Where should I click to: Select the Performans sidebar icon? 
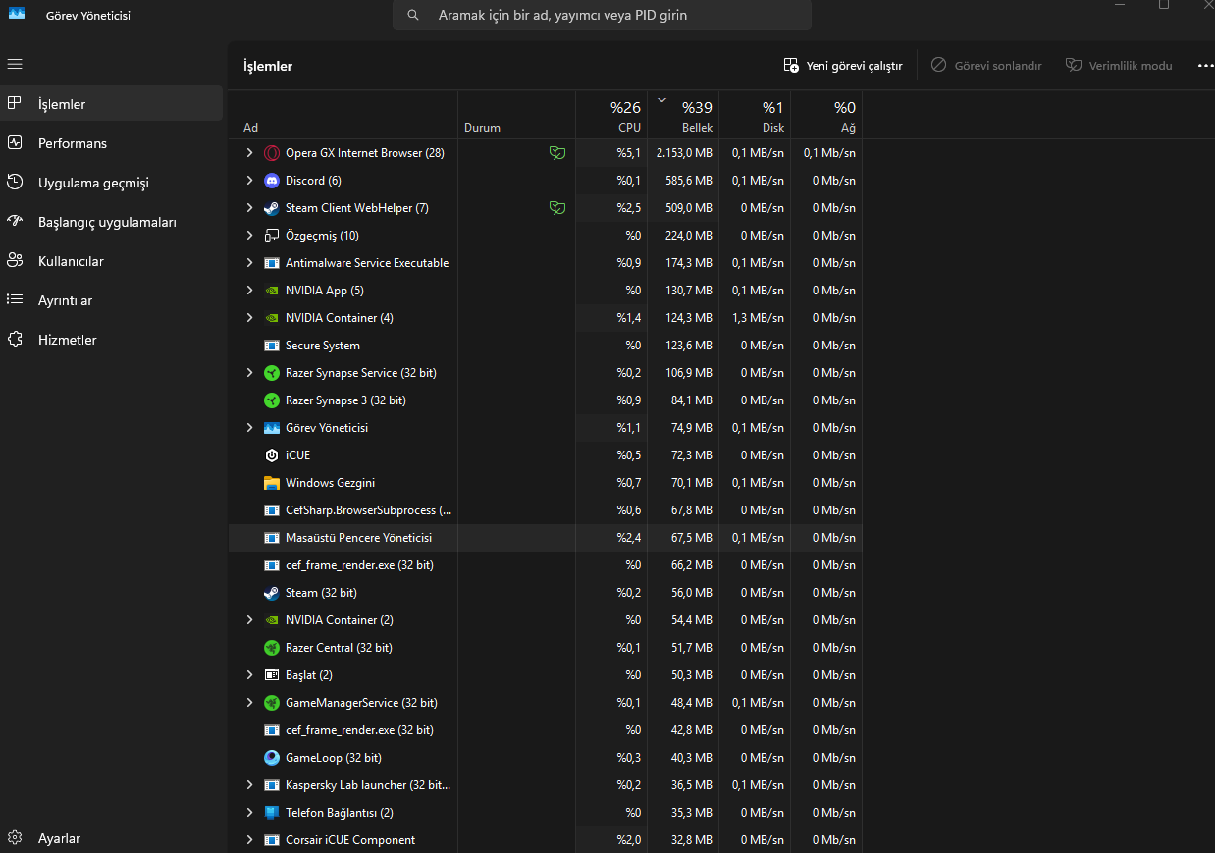click(15, 142)
